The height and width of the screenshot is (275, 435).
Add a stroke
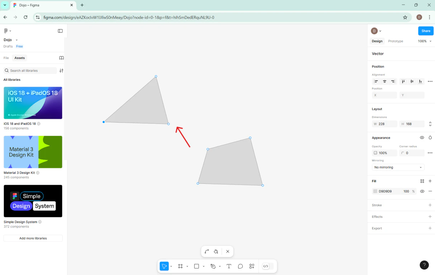click(x=430, y=205)
